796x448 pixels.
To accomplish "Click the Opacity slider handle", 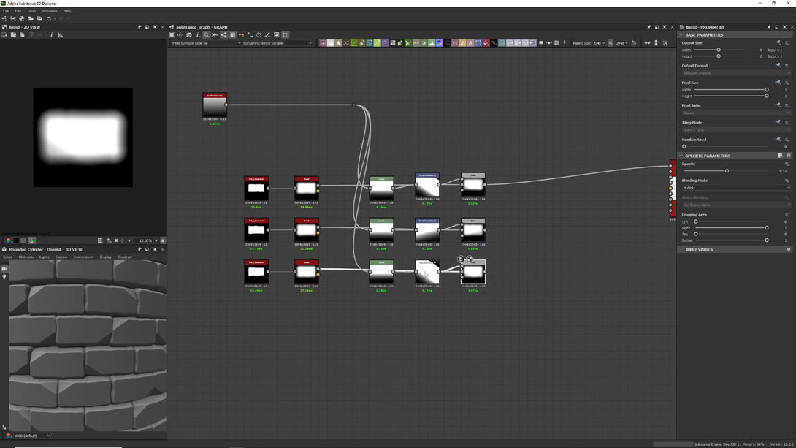I will 727,171.
